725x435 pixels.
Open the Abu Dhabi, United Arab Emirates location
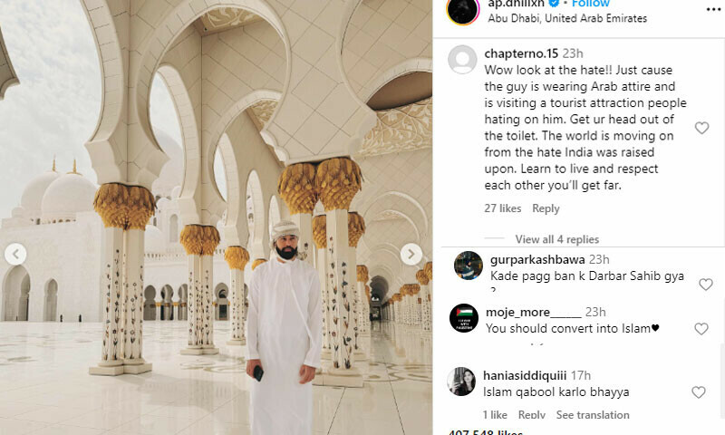(x=567, y=18)
